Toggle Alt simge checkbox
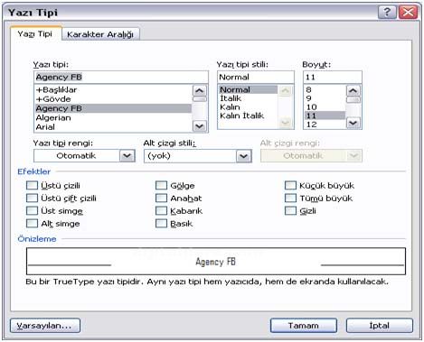Image resolution: width=424 pixels, height=342 pixels. click(32, 223)
